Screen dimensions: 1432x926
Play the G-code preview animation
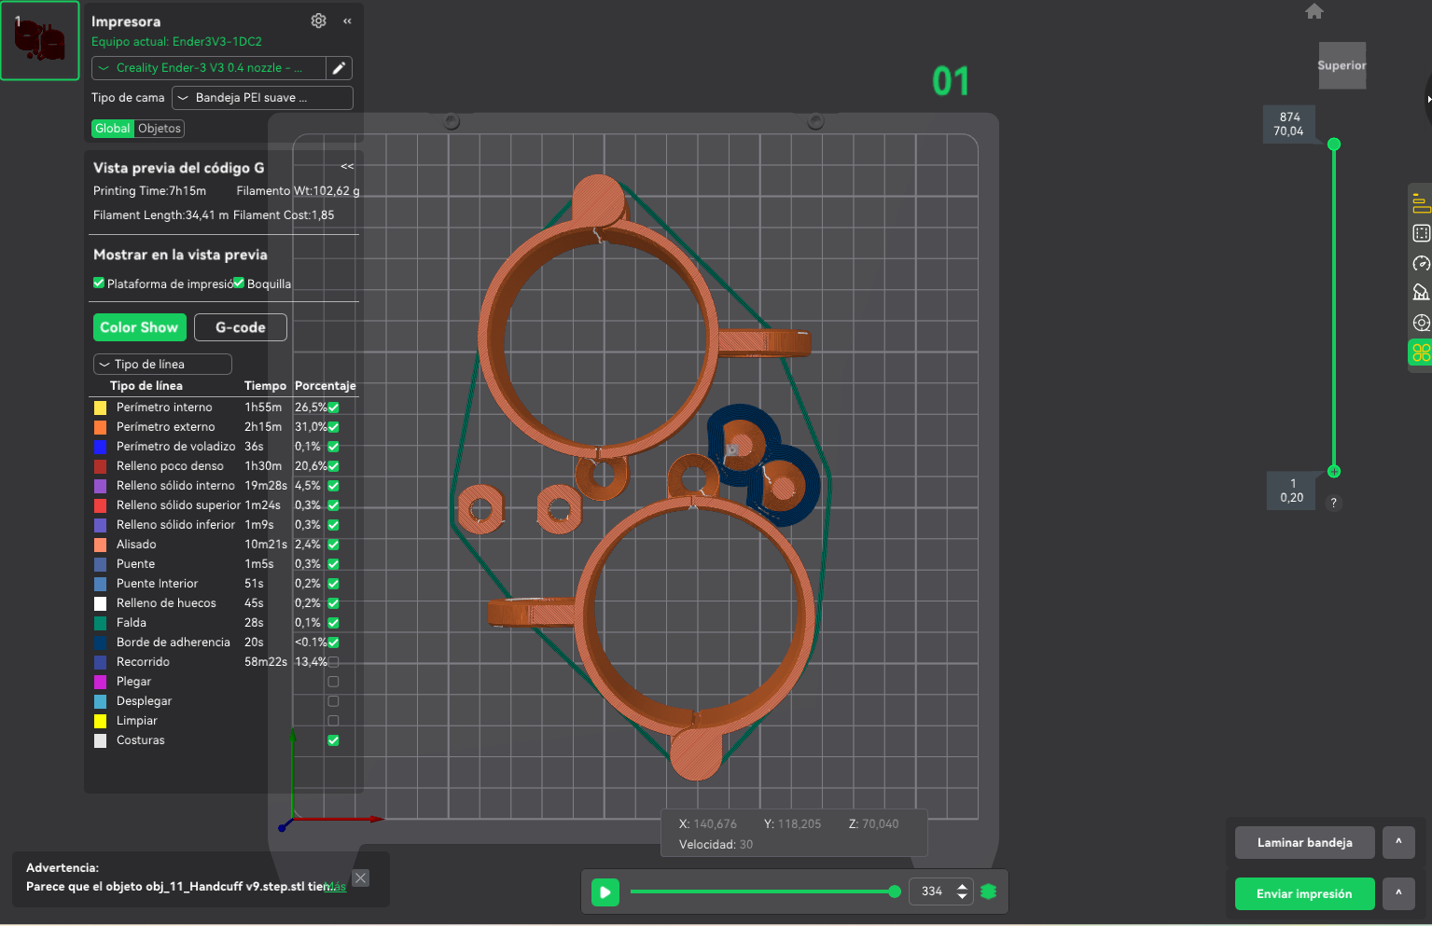tap(605, 892)
